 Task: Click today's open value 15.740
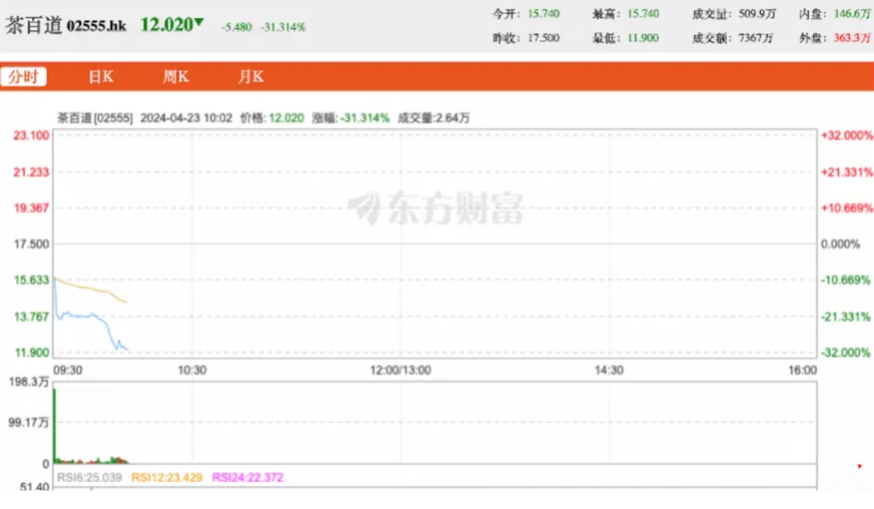click(544, 14)
